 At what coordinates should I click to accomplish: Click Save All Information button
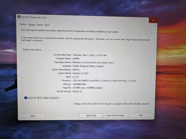[x=116, y=115]
